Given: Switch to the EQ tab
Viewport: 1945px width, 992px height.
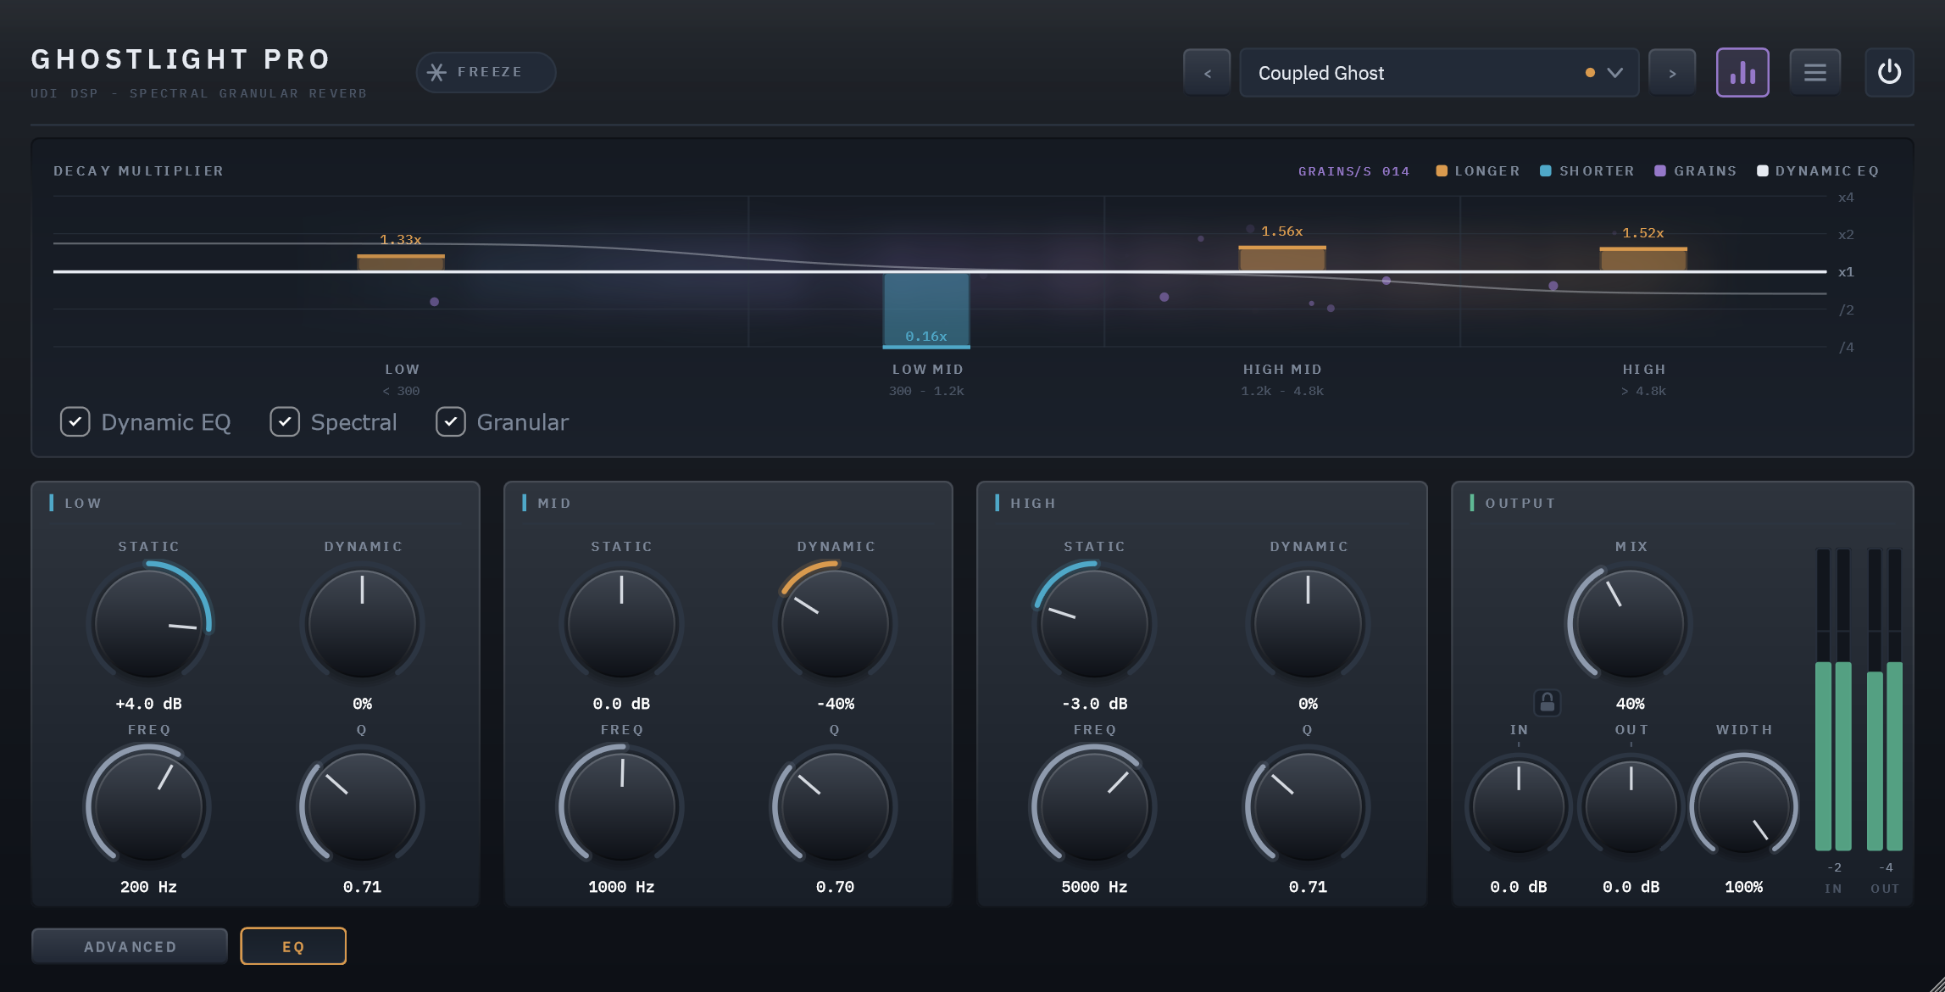Looking at the screenshot, I should (293, 946).
